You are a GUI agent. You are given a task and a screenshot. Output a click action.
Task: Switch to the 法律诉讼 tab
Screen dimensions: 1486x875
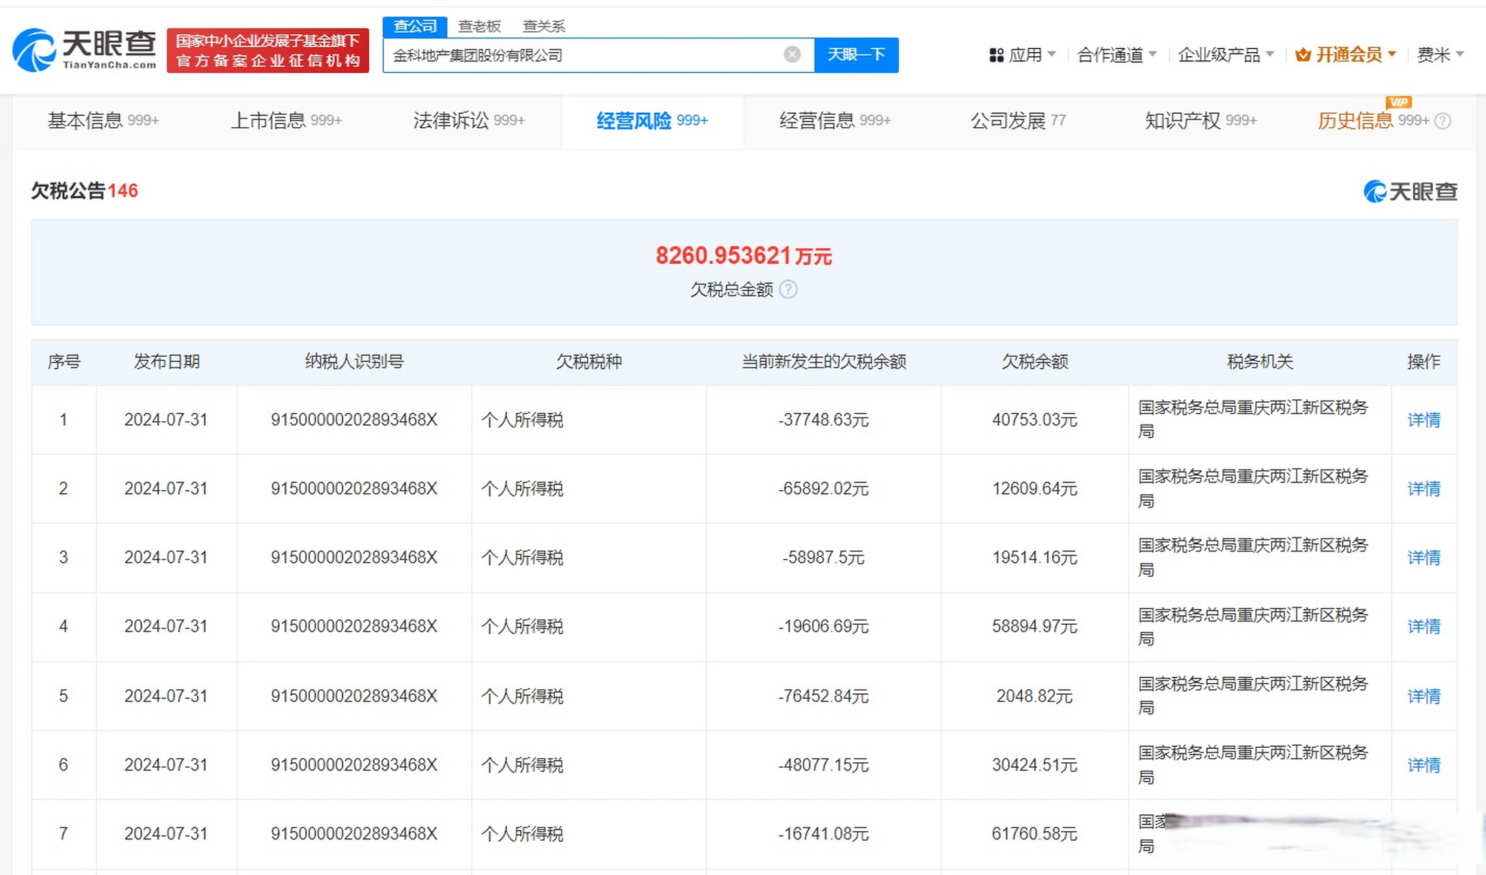coord(469,120)
